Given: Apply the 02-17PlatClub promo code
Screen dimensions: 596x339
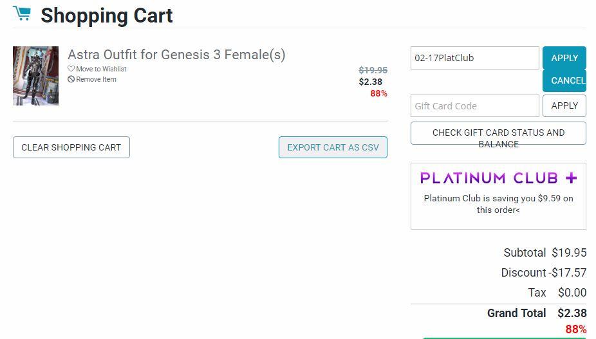Looking at the screenshot, I should (564, 58).
